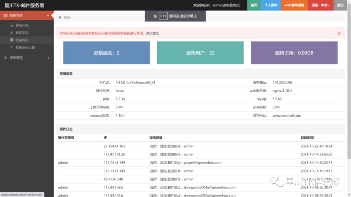The image size is (351, 197).
Task: Click log entry zhongdong004a@gennishuo.com
Action: 210,187
